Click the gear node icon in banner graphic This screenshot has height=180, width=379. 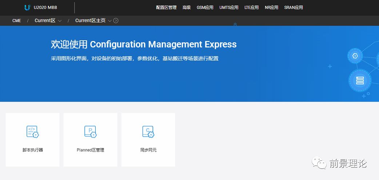point(355,56)
